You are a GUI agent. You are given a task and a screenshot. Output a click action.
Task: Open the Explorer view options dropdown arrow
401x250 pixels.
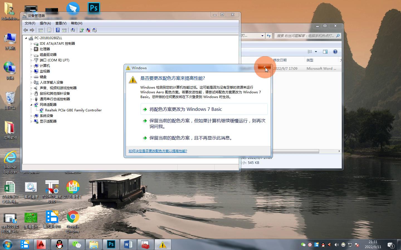[x=316, y=52]
